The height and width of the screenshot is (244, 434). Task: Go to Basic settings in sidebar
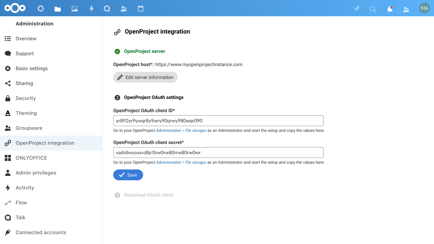coord(32,68)
